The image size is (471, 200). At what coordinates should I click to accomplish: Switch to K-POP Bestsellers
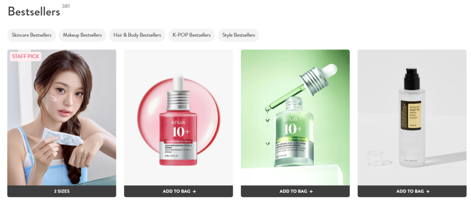[x=192, y=35]
